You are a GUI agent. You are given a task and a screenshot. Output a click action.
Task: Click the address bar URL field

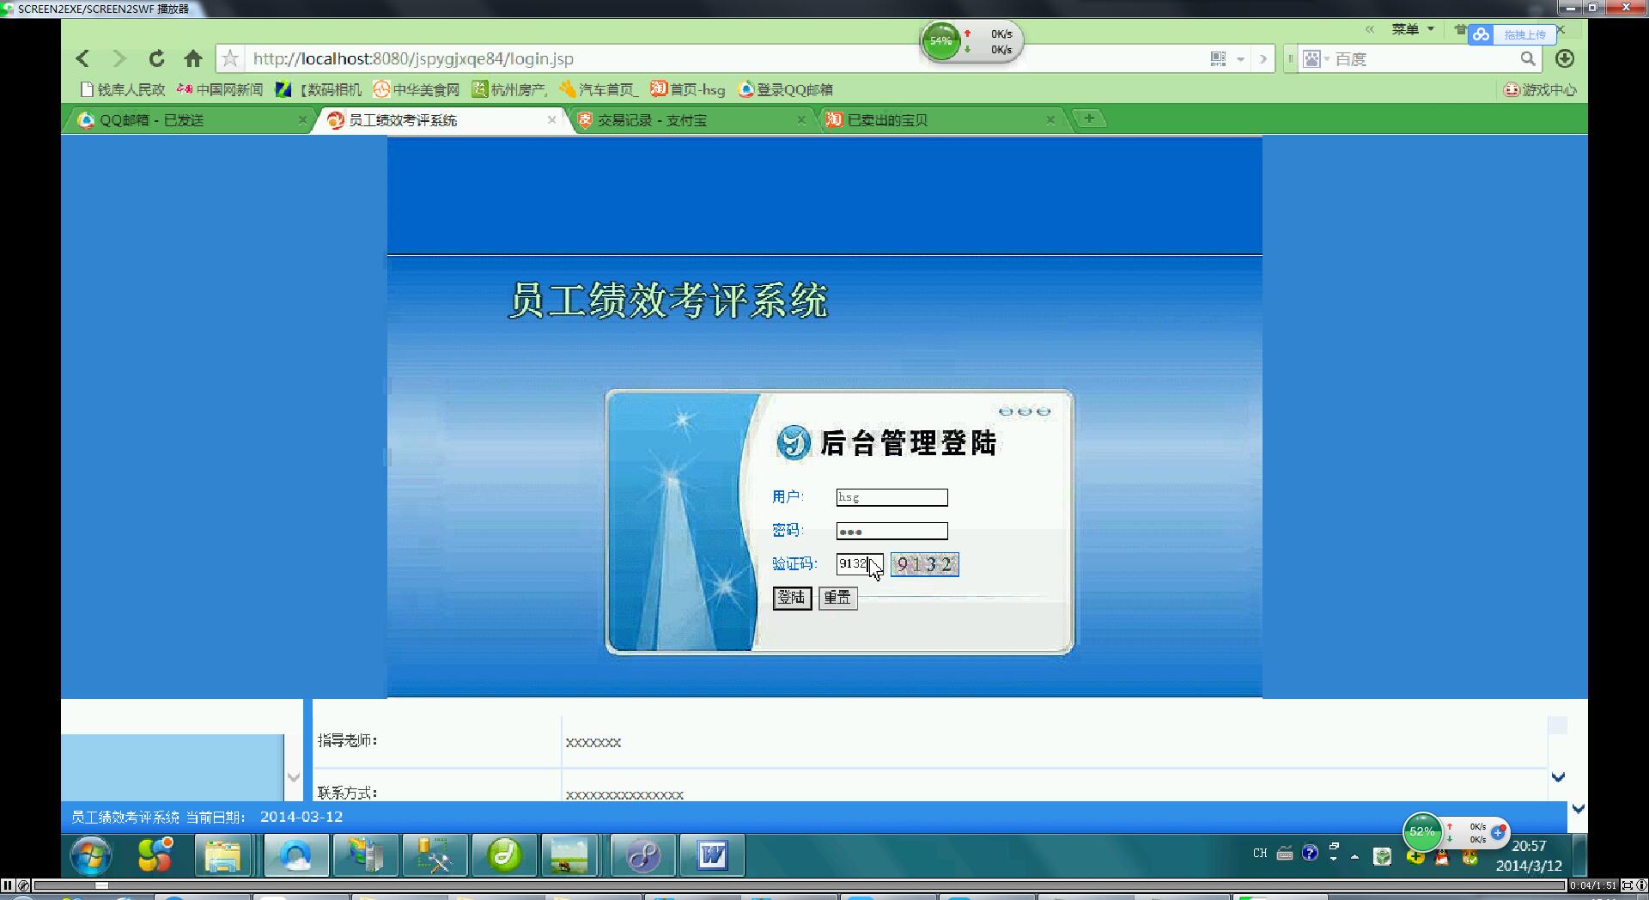tap(726, 58)
